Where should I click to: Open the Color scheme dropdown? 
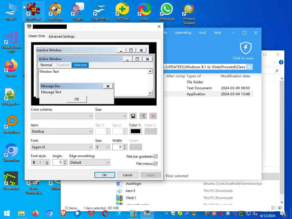62,116
